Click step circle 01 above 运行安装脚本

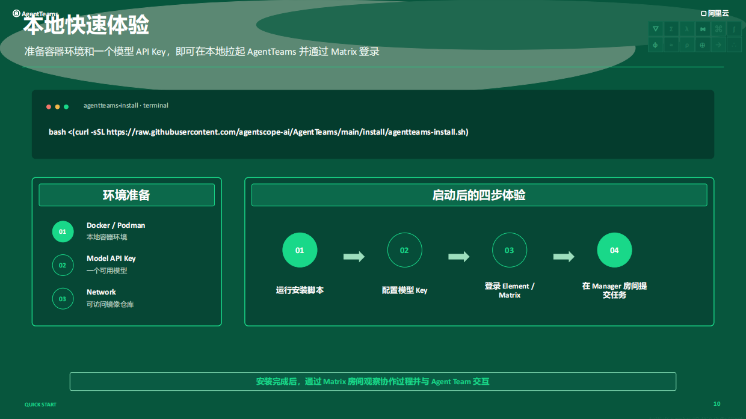300,250
